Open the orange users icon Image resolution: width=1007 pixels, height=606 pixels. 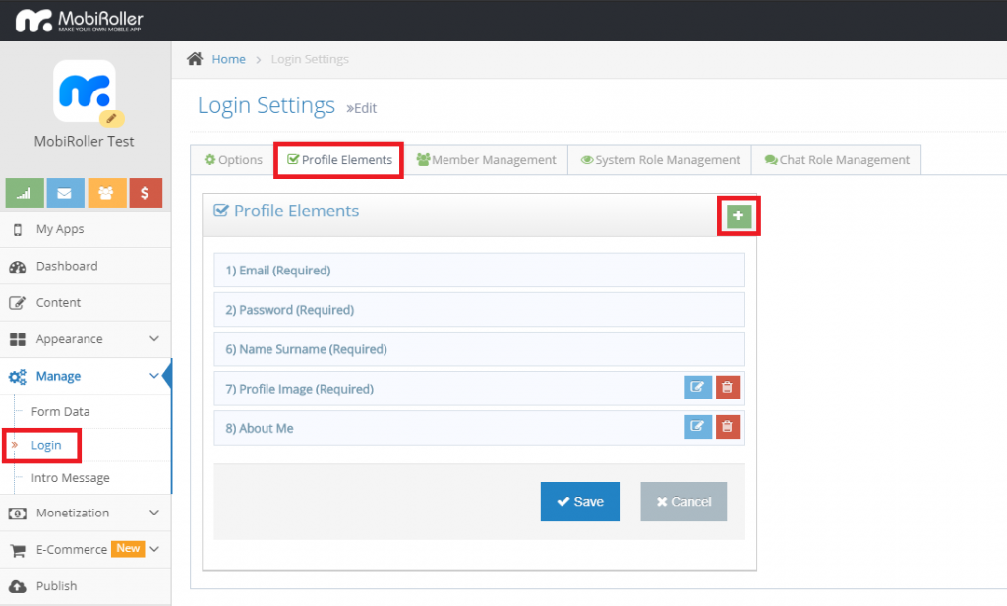(105, 193)
